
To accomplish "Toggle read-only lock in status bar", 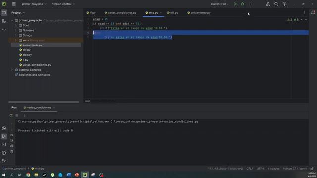I will click(x=312, y=169).
